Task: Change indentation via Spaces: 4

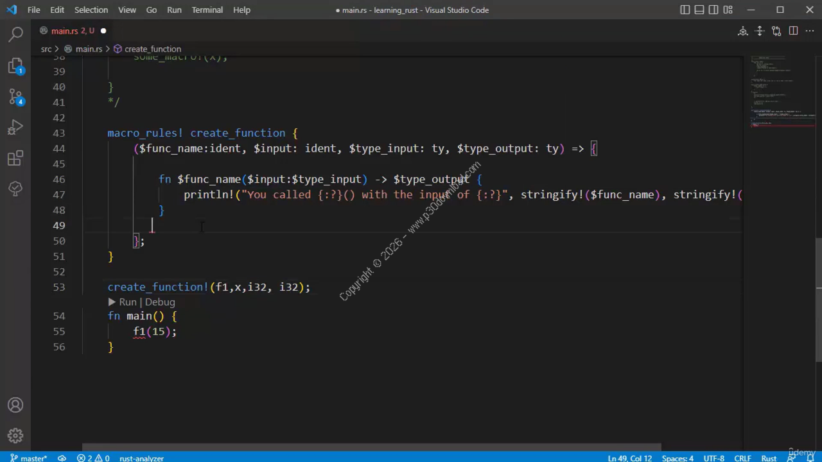Action: point(678,458)
